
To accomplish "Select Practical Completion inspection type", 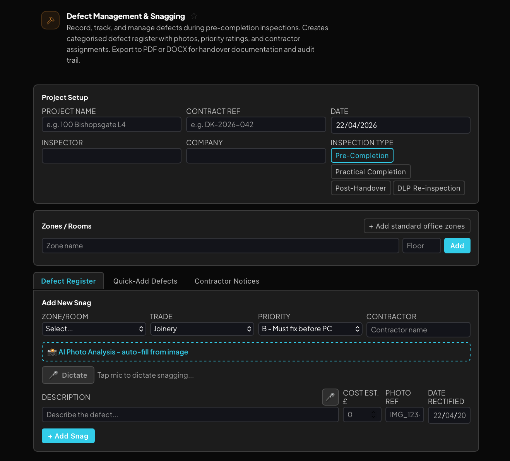I will [x=371, y=172].
